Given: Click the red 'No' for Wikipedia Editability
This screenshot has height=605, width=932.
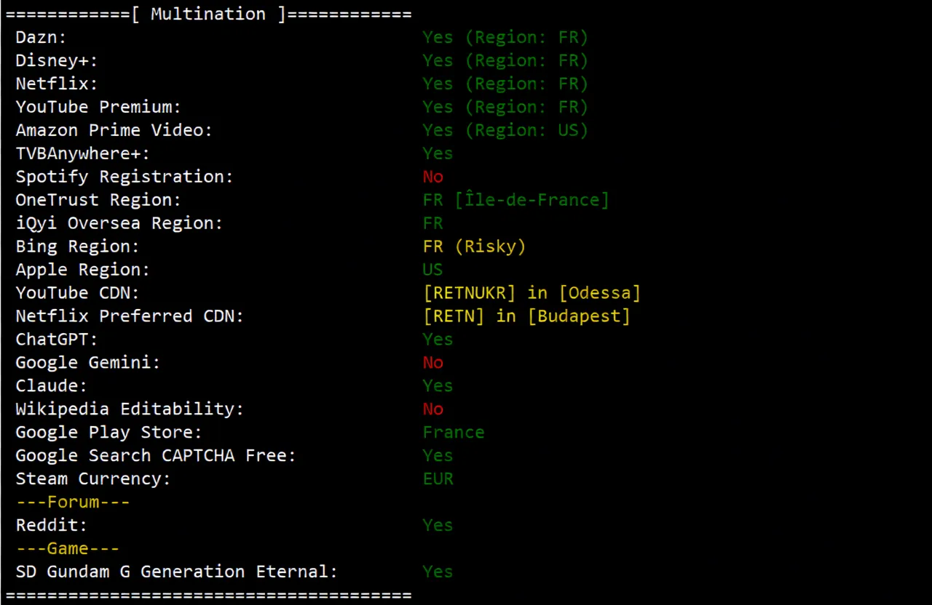Looking at the screenshot, I should coord(433,409).
